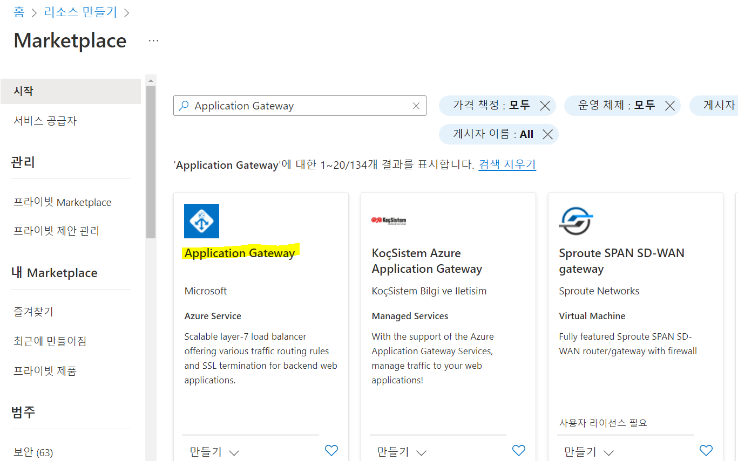Click the 검색 지우기 link
Screen dimensions: 738x461
507,164
